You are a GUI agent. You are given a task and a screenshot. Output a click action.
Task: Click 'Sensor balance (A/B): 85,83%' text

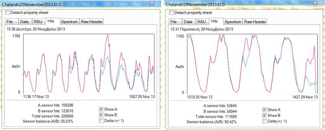point(48,121)
